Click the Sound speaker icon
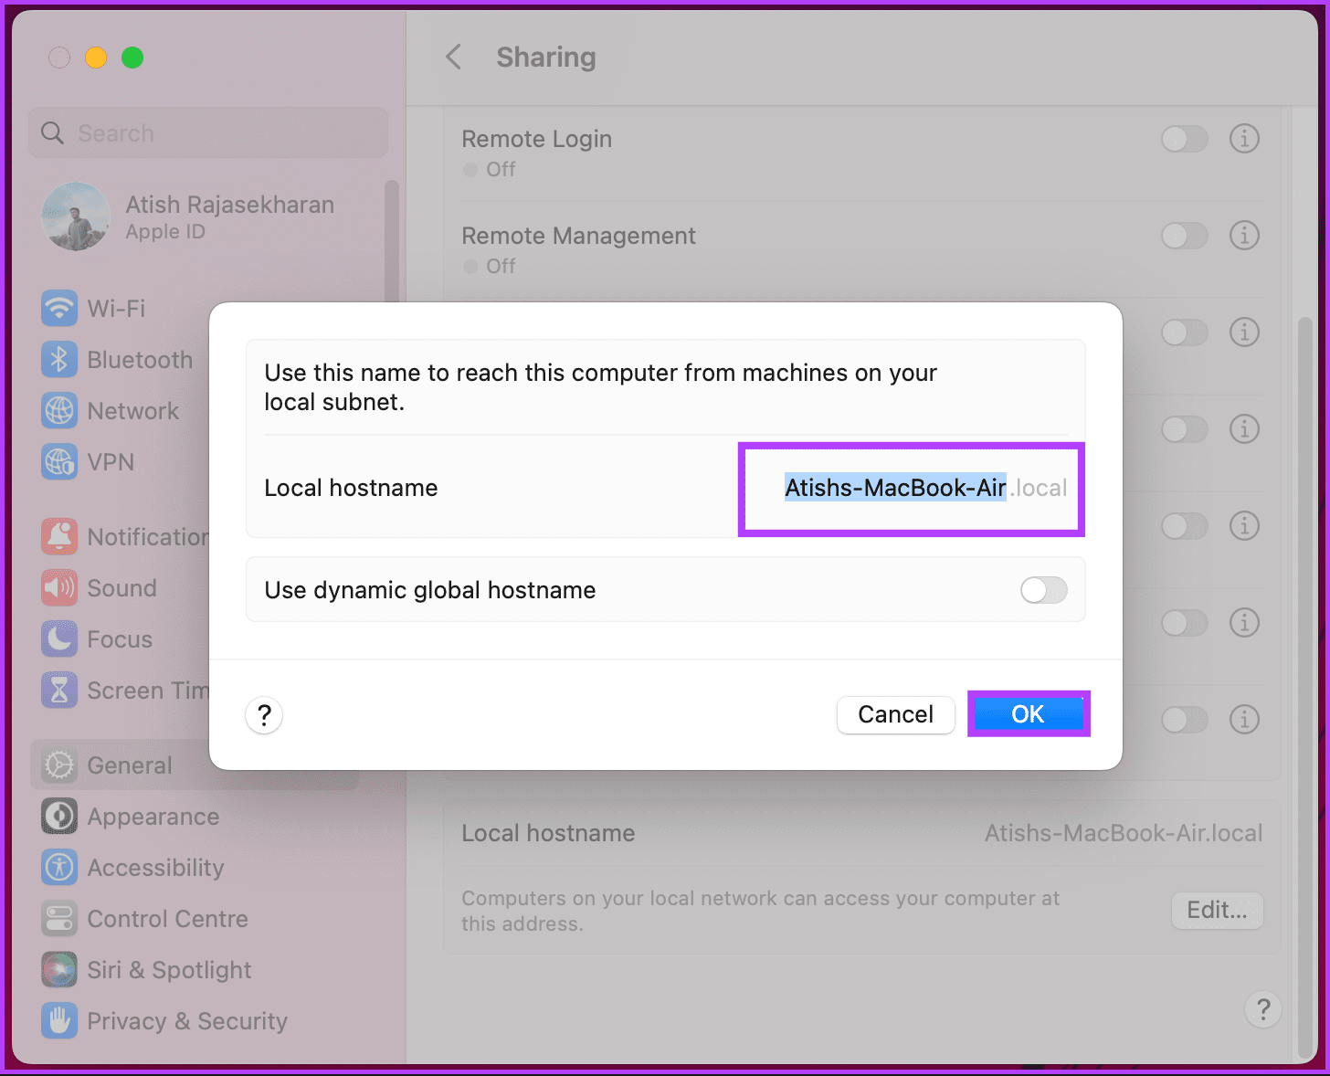 59,588
